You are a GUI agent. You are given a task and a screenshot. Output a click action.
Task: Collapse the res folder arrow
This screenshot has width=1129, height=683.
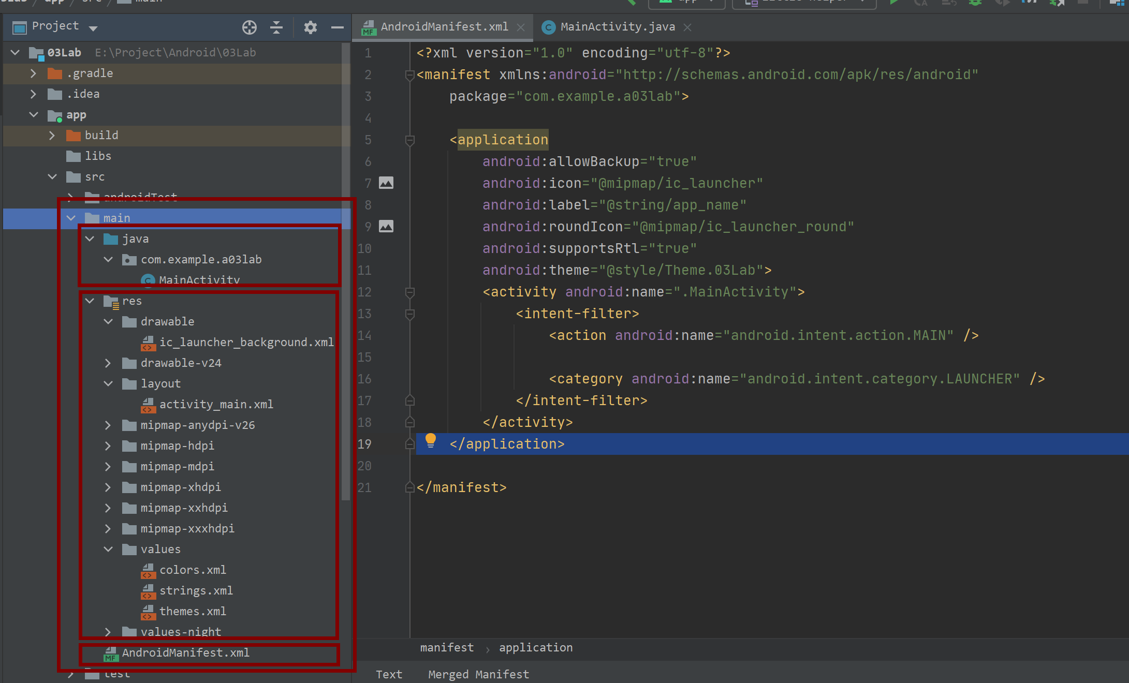coord(90,301)
